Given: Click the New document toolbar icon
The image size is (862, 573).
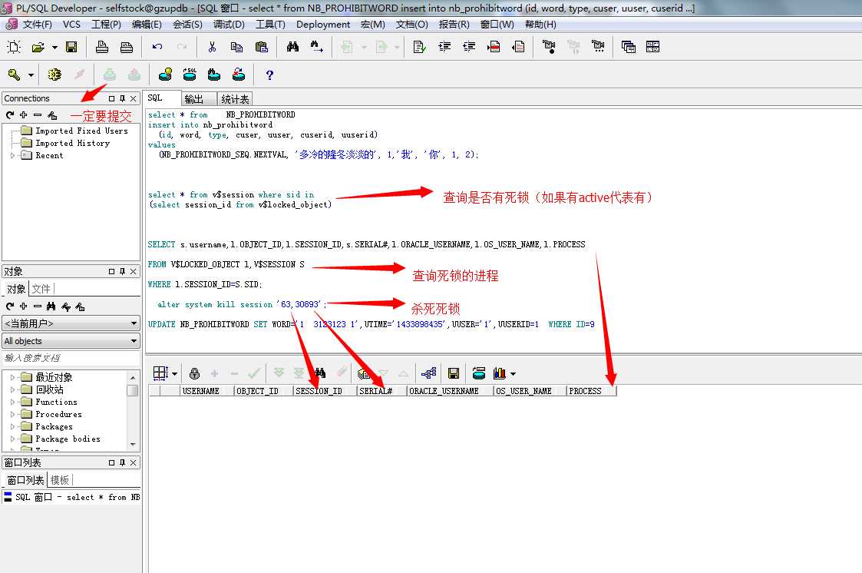Looking at the screenshot, I should pyautogui.click(x=14, y=47).
